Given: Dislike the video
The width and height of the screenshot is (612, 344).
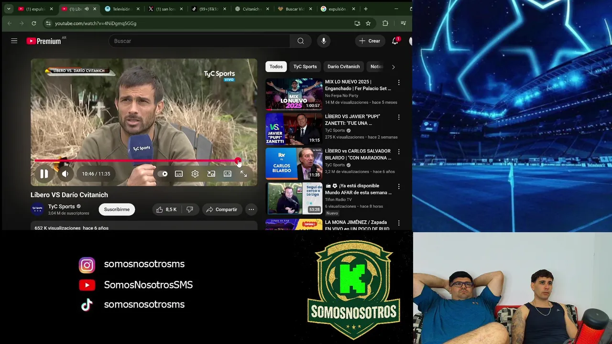Looking at the screenshot, I should (x=190, y=209).
